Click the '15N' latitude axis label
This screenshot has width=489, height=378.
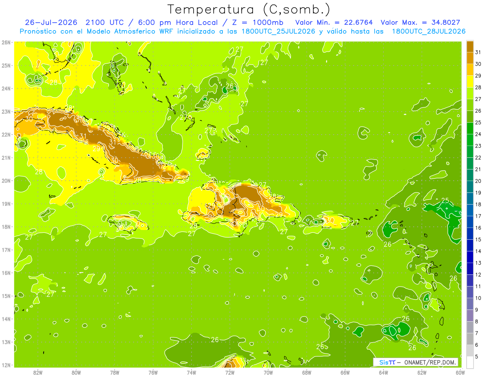(6, 296)
